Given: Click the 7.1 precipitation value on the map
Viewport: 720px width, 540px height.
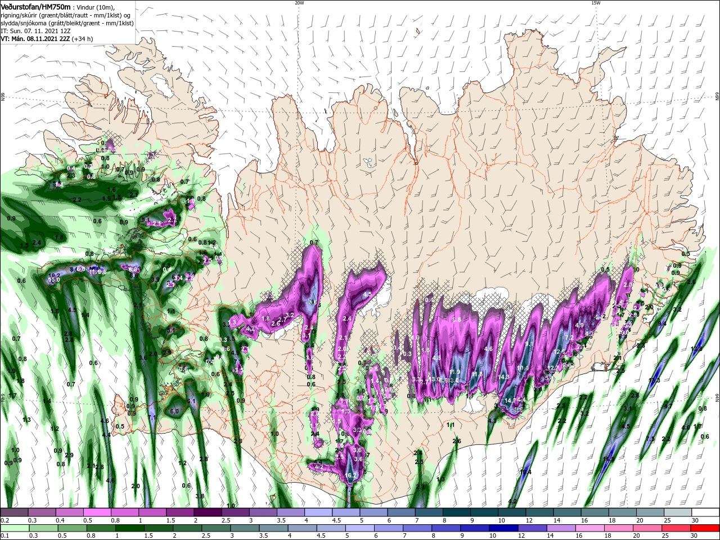Looking at the screenshot, I should click(152, 418).
